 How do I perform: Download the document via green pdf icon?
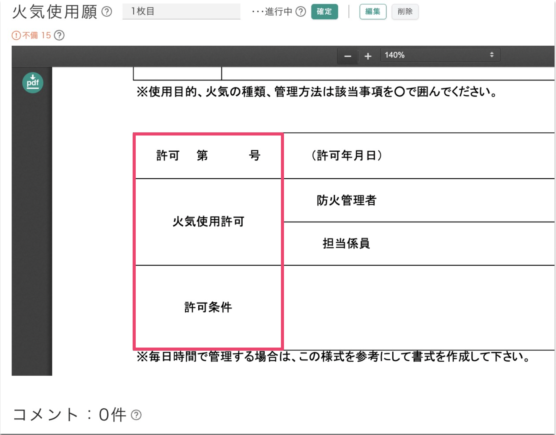tap(33, 83)
